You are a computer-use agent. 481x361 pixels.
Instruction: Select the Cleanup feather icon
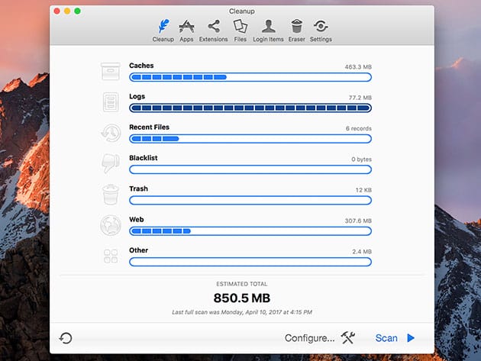click(162, 28)
